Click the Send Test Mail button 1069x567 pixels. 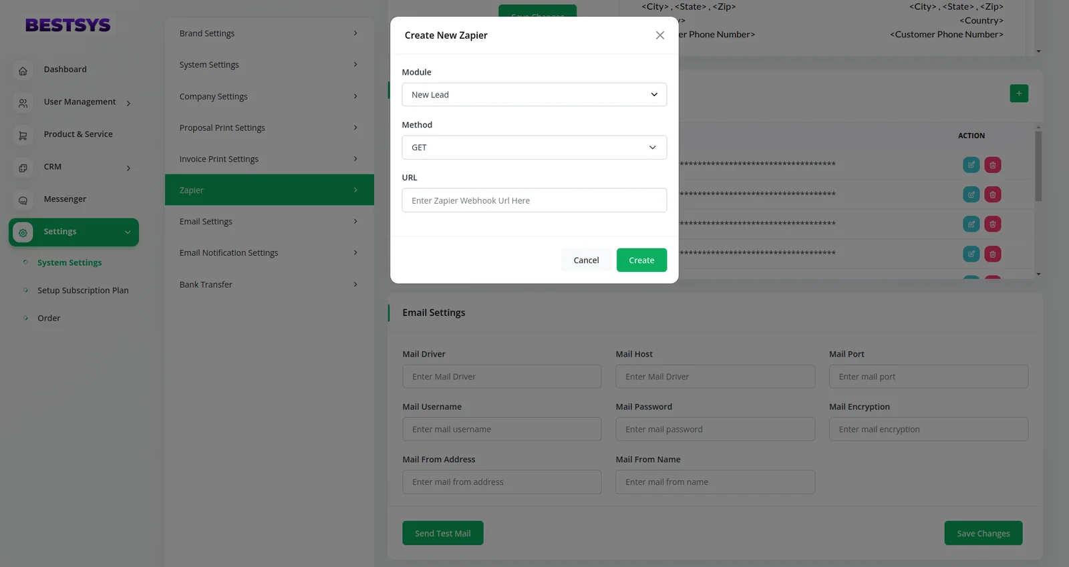(x=442, y=534)
